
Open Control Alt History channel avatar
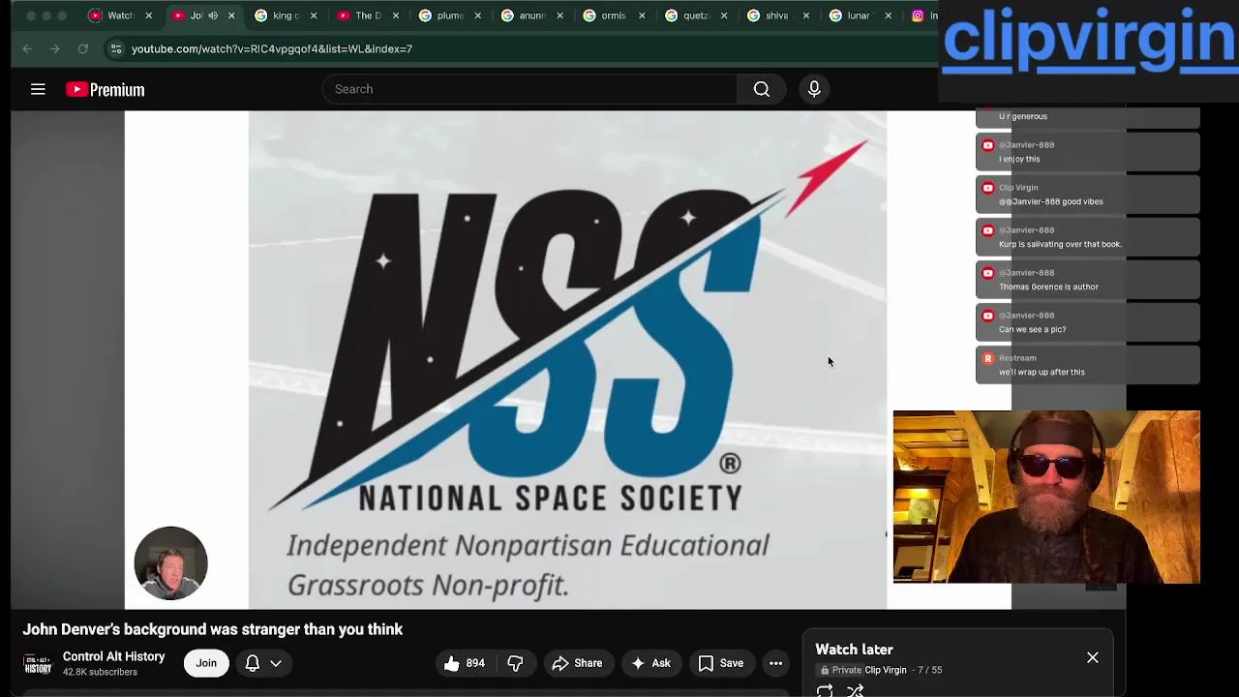pos(38,664)
